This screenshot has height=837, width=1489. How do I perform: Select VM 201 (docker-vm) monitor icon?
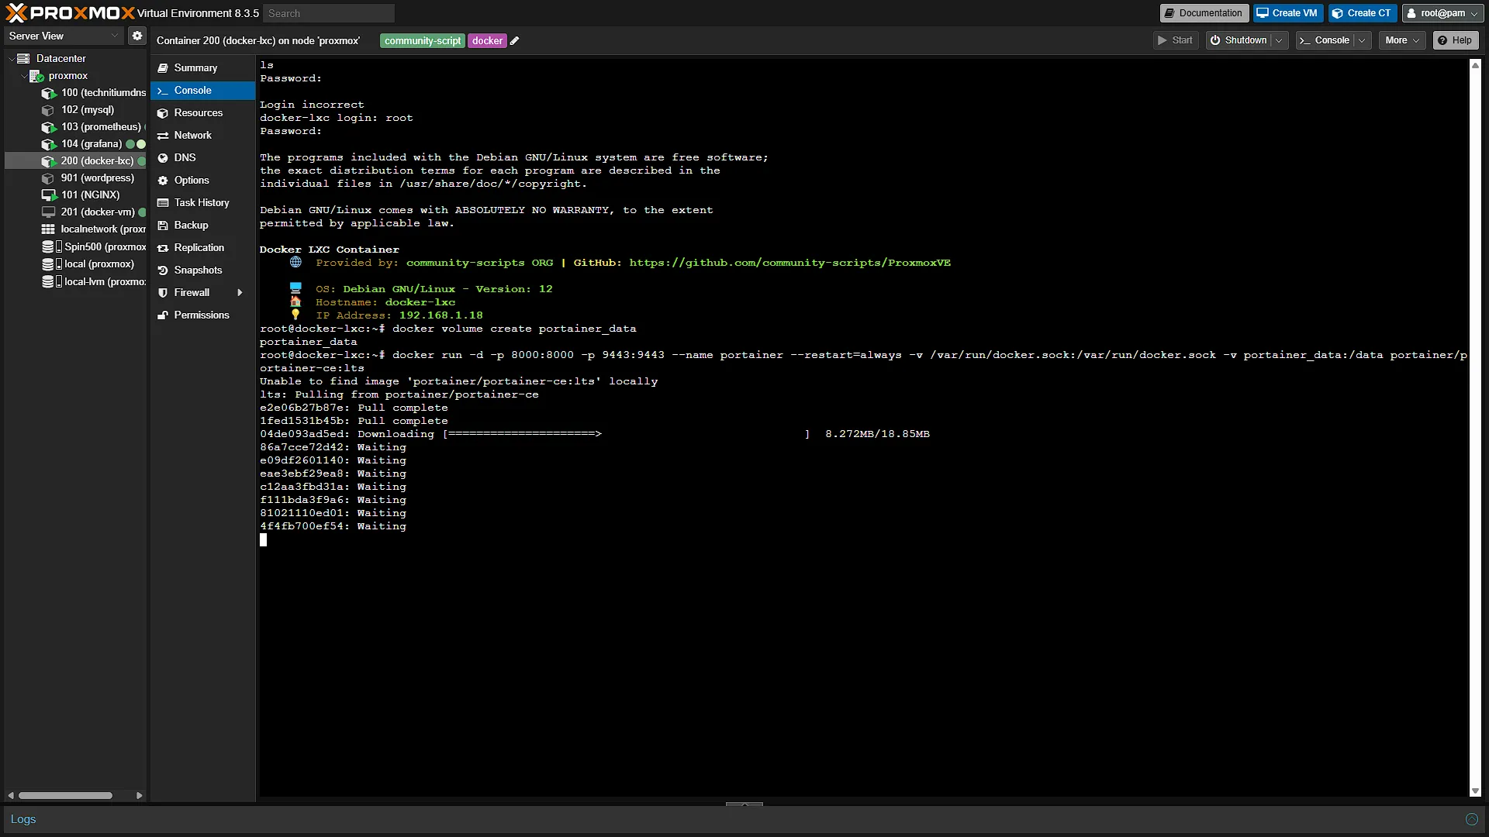pyautogui.click(x=48, y=212)
